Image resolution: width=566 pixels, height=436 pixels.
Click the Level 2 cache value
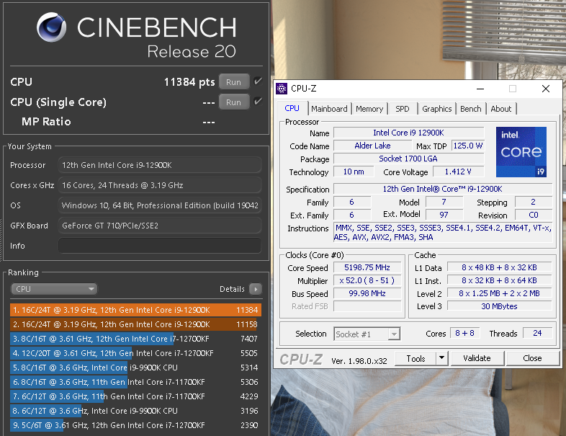click(499, 293)
